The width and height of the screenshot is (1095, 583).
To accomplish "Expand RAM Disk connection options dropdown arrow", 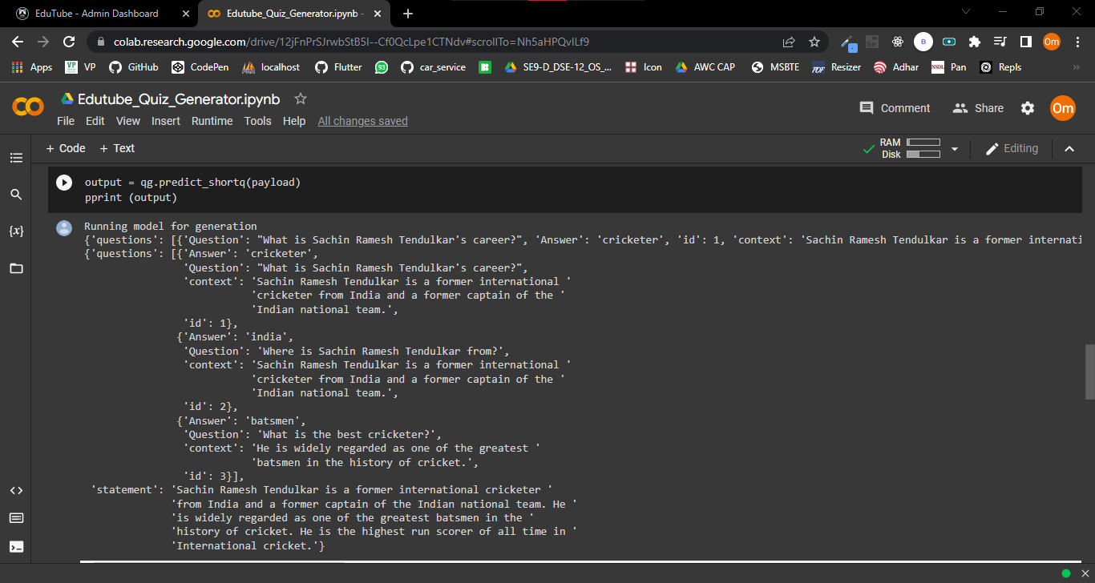I will [955, 149].
